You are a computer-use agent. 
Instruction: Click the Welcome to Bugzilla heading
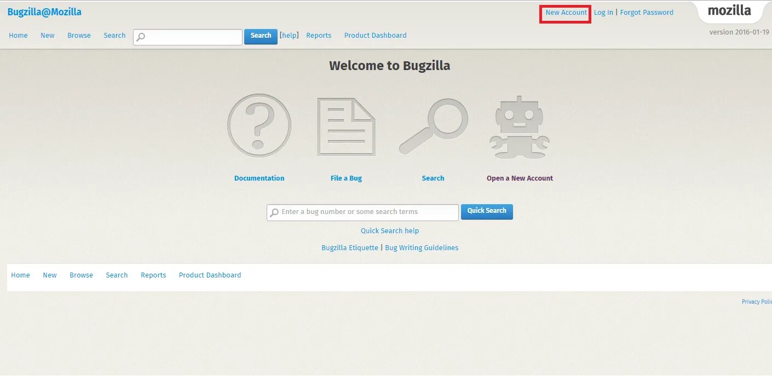(x=389, y=66)
